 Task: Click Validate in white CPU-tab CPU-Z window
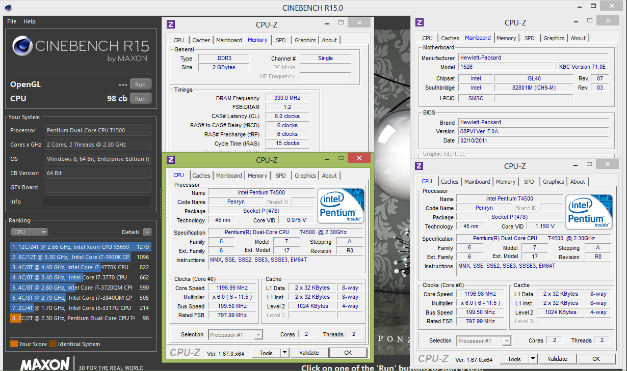[x=557, y=359]
